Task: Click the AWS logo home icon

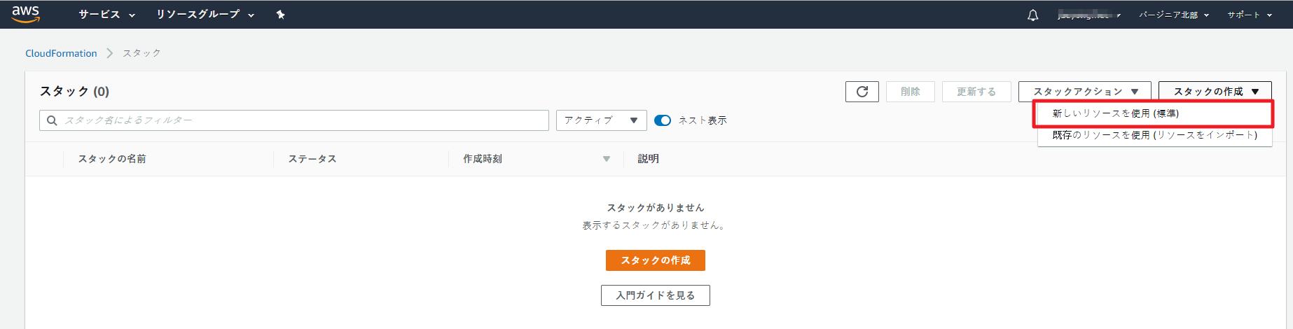Action: click(26, 14)
